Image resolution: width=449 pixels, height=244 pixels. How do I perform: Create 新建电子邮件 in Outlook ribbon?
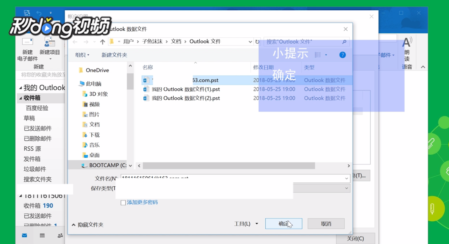28,49
